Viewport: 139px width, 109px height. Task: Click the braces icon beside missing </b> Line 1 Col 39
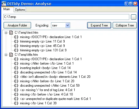[16, 103]
